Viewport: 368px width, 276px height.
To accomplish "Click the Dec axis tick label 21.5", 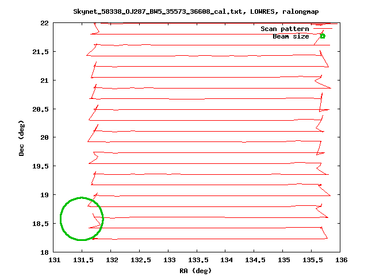I will [40, 52].
